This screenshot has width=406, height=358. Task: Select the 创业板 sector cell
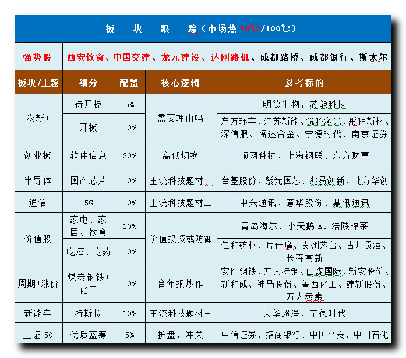coord(38,155)
